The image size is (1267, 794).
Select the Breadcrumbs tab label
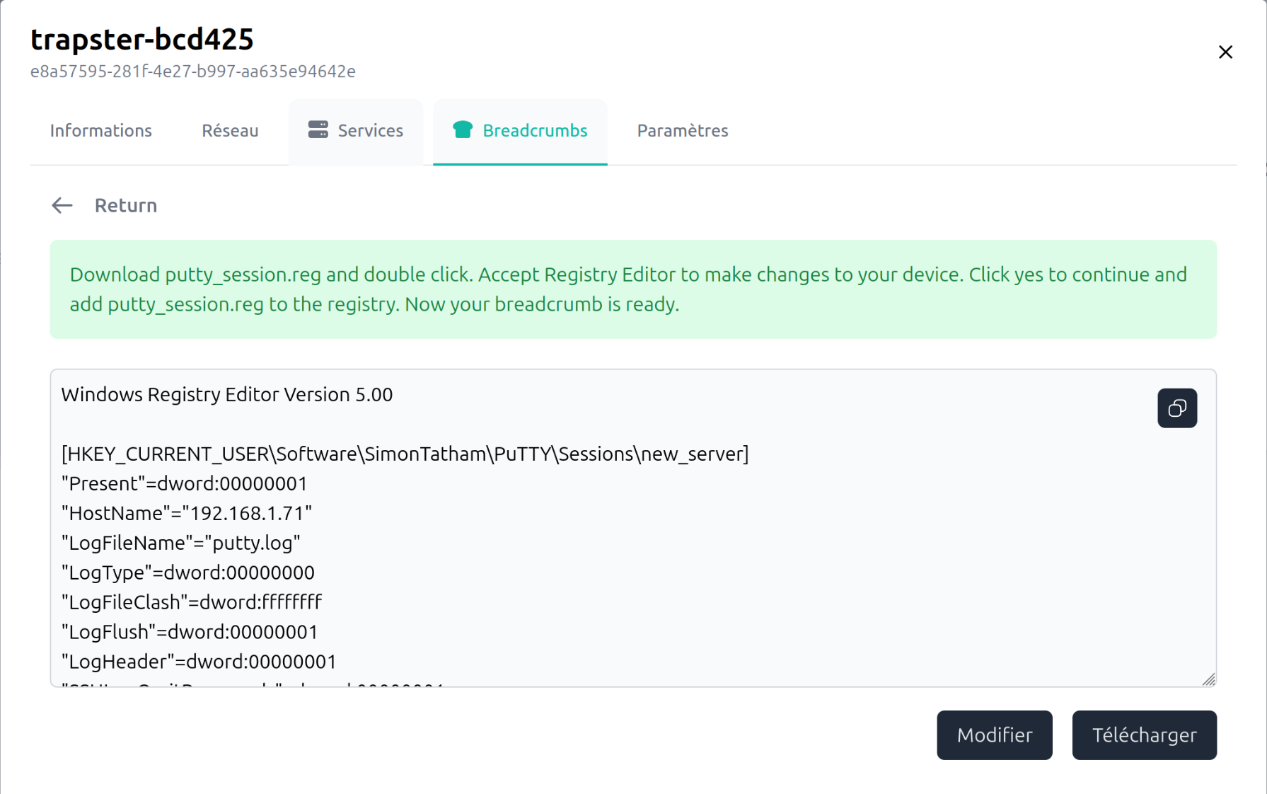pos(535,131)
